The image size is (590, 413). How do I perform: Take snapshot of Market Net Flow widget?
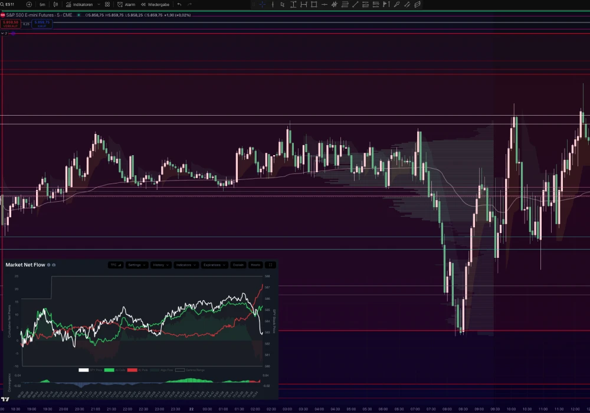coord(54,265)
